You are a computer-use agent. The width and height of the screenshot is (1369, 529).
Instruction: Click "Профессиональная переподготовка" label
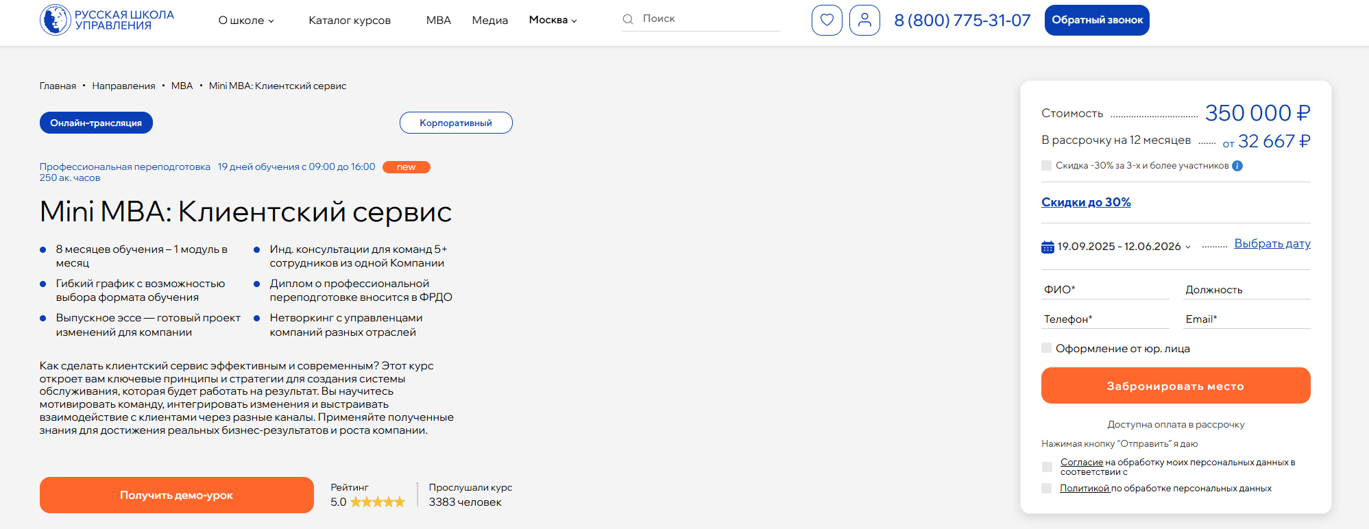[125, 167]
